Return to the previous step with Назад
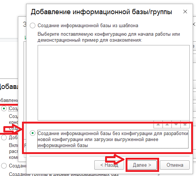The width and height of the screenshot is (196, 176). (109, 165)
